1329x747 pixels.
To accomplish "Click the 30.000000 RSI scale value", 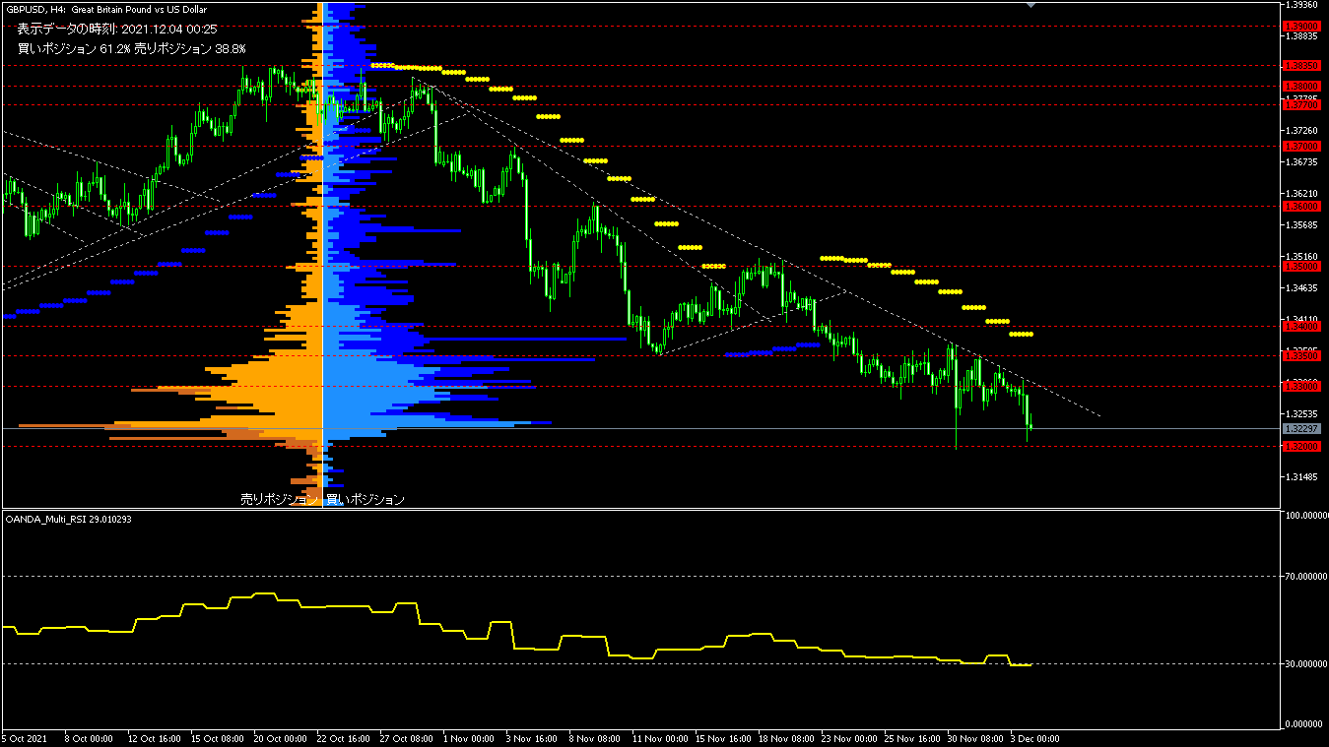I will [x=1305, y=664].
